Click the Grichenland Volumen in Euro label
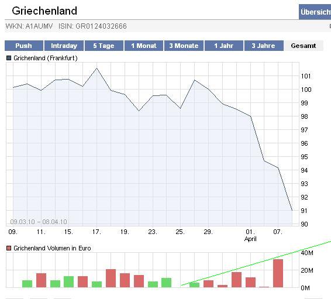This screenshot has width=331, height=299. pos(52,248)
